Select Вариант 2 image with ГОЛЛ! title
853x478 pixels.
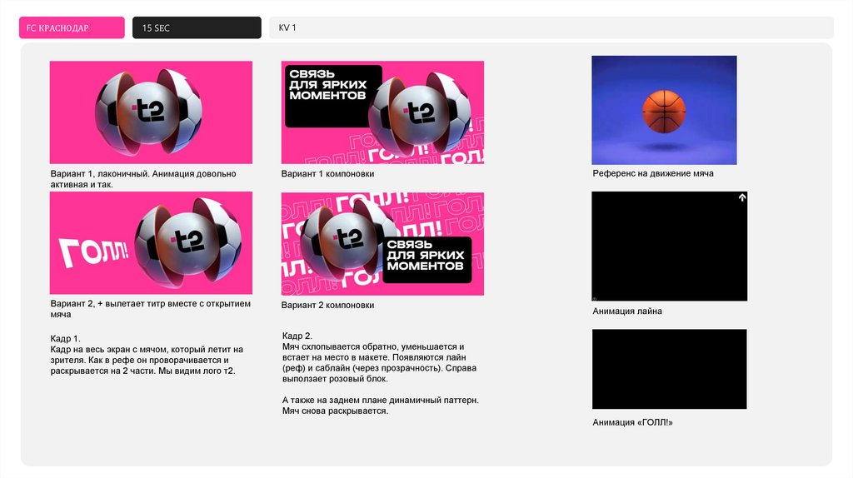click(151, 242)
